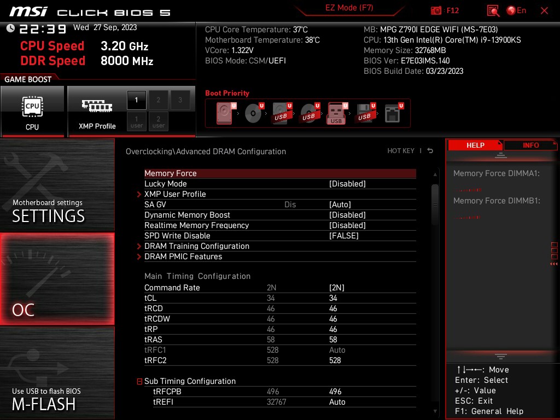Select the USB optical drive boot device
This screenshot has height=420, width=560.
[310, 113]
